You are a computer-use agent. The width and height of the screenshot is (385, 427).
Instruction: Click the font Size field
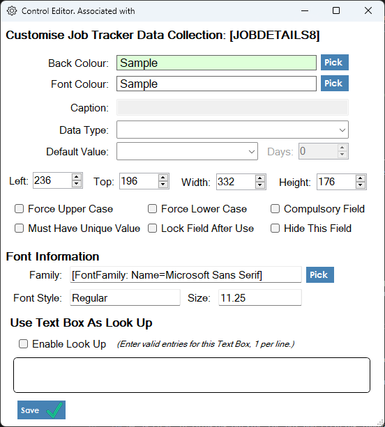tap(260, 297)
